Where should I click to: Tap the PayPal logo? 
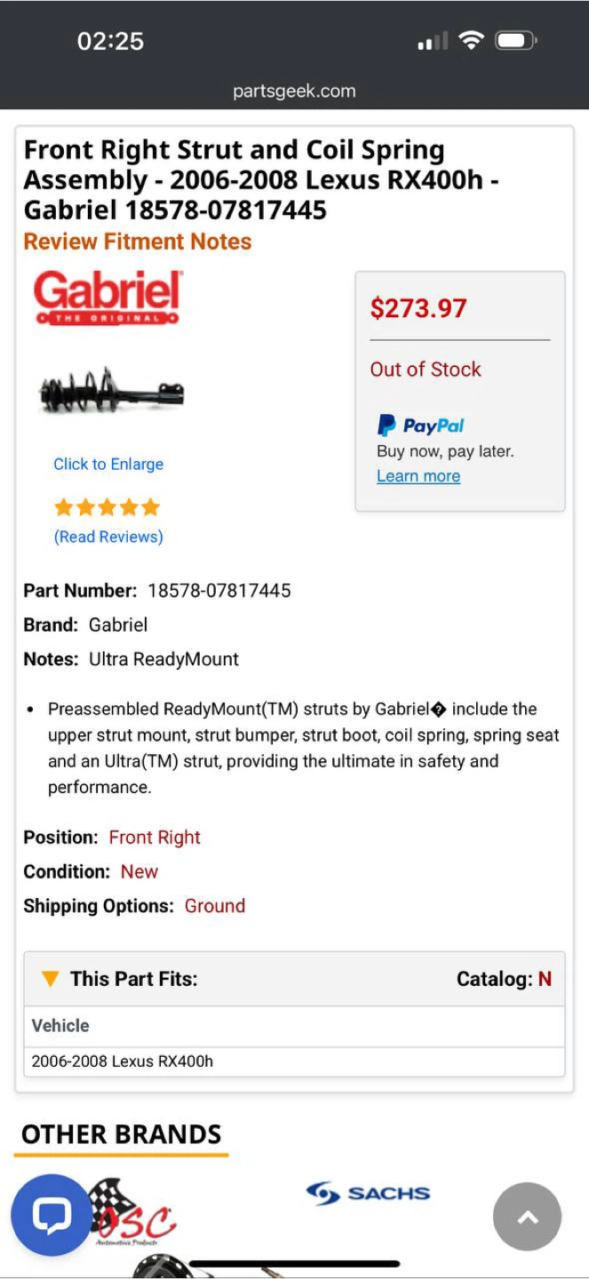point(420,425)
